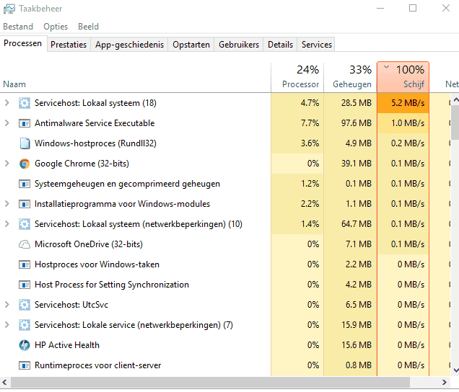
Task: Expand the Antimalware Service Executable row
Action: tap(7, 123)
